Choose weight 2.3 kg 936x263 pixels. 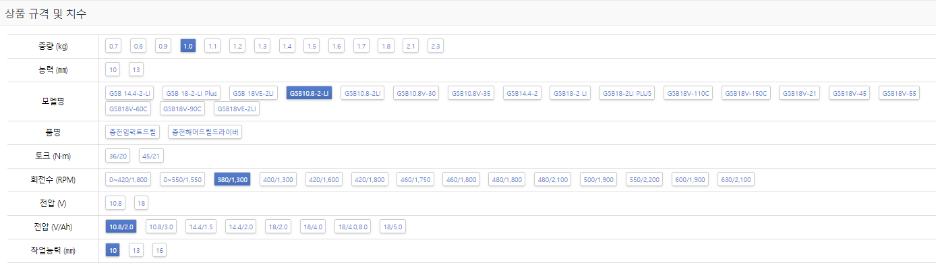[436, 46]
